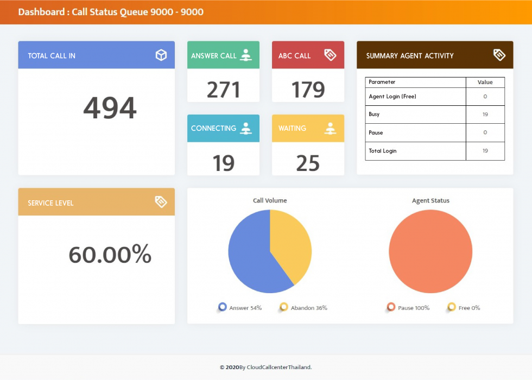This screenshot has height=380, width=532.
Task: Click the agent icon on Connecting card
Action: (x=246, y=128)
